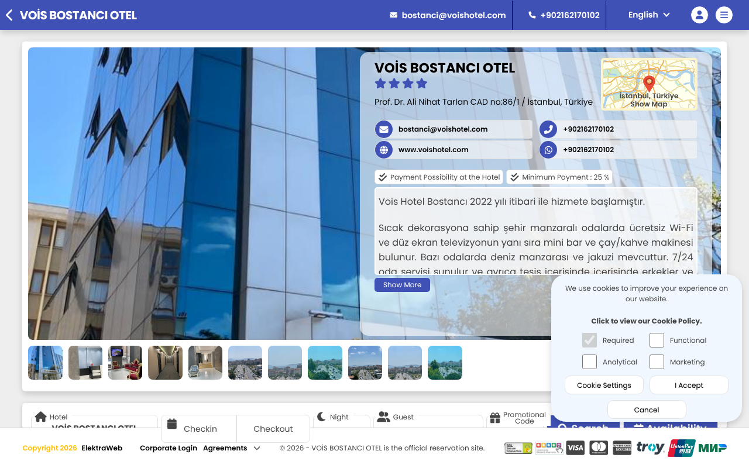Click the MIR payment logo
The height and width of the screenshot is (468, 749).
[x=713, y=448]
